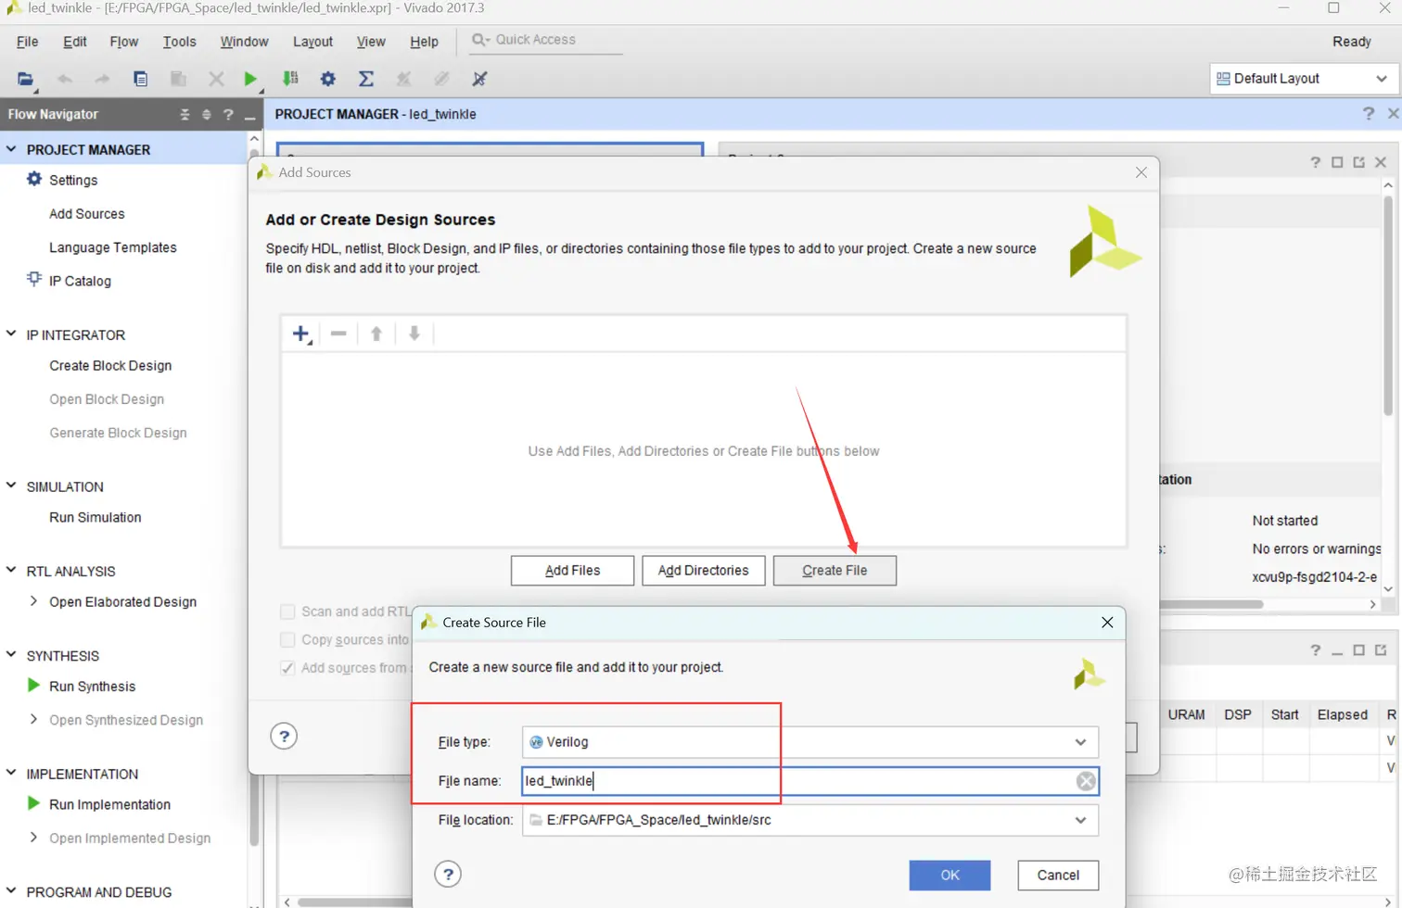Click the Undo toolbar arrow

click(64, 79)
